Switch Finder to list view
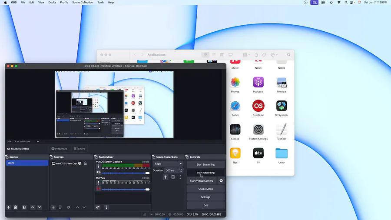 214,55
